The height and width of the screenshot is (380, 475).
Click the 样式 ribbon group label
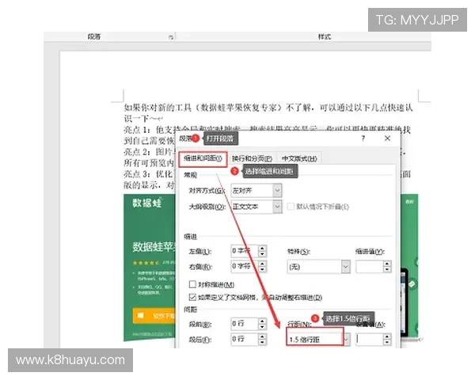pos(325,36)
